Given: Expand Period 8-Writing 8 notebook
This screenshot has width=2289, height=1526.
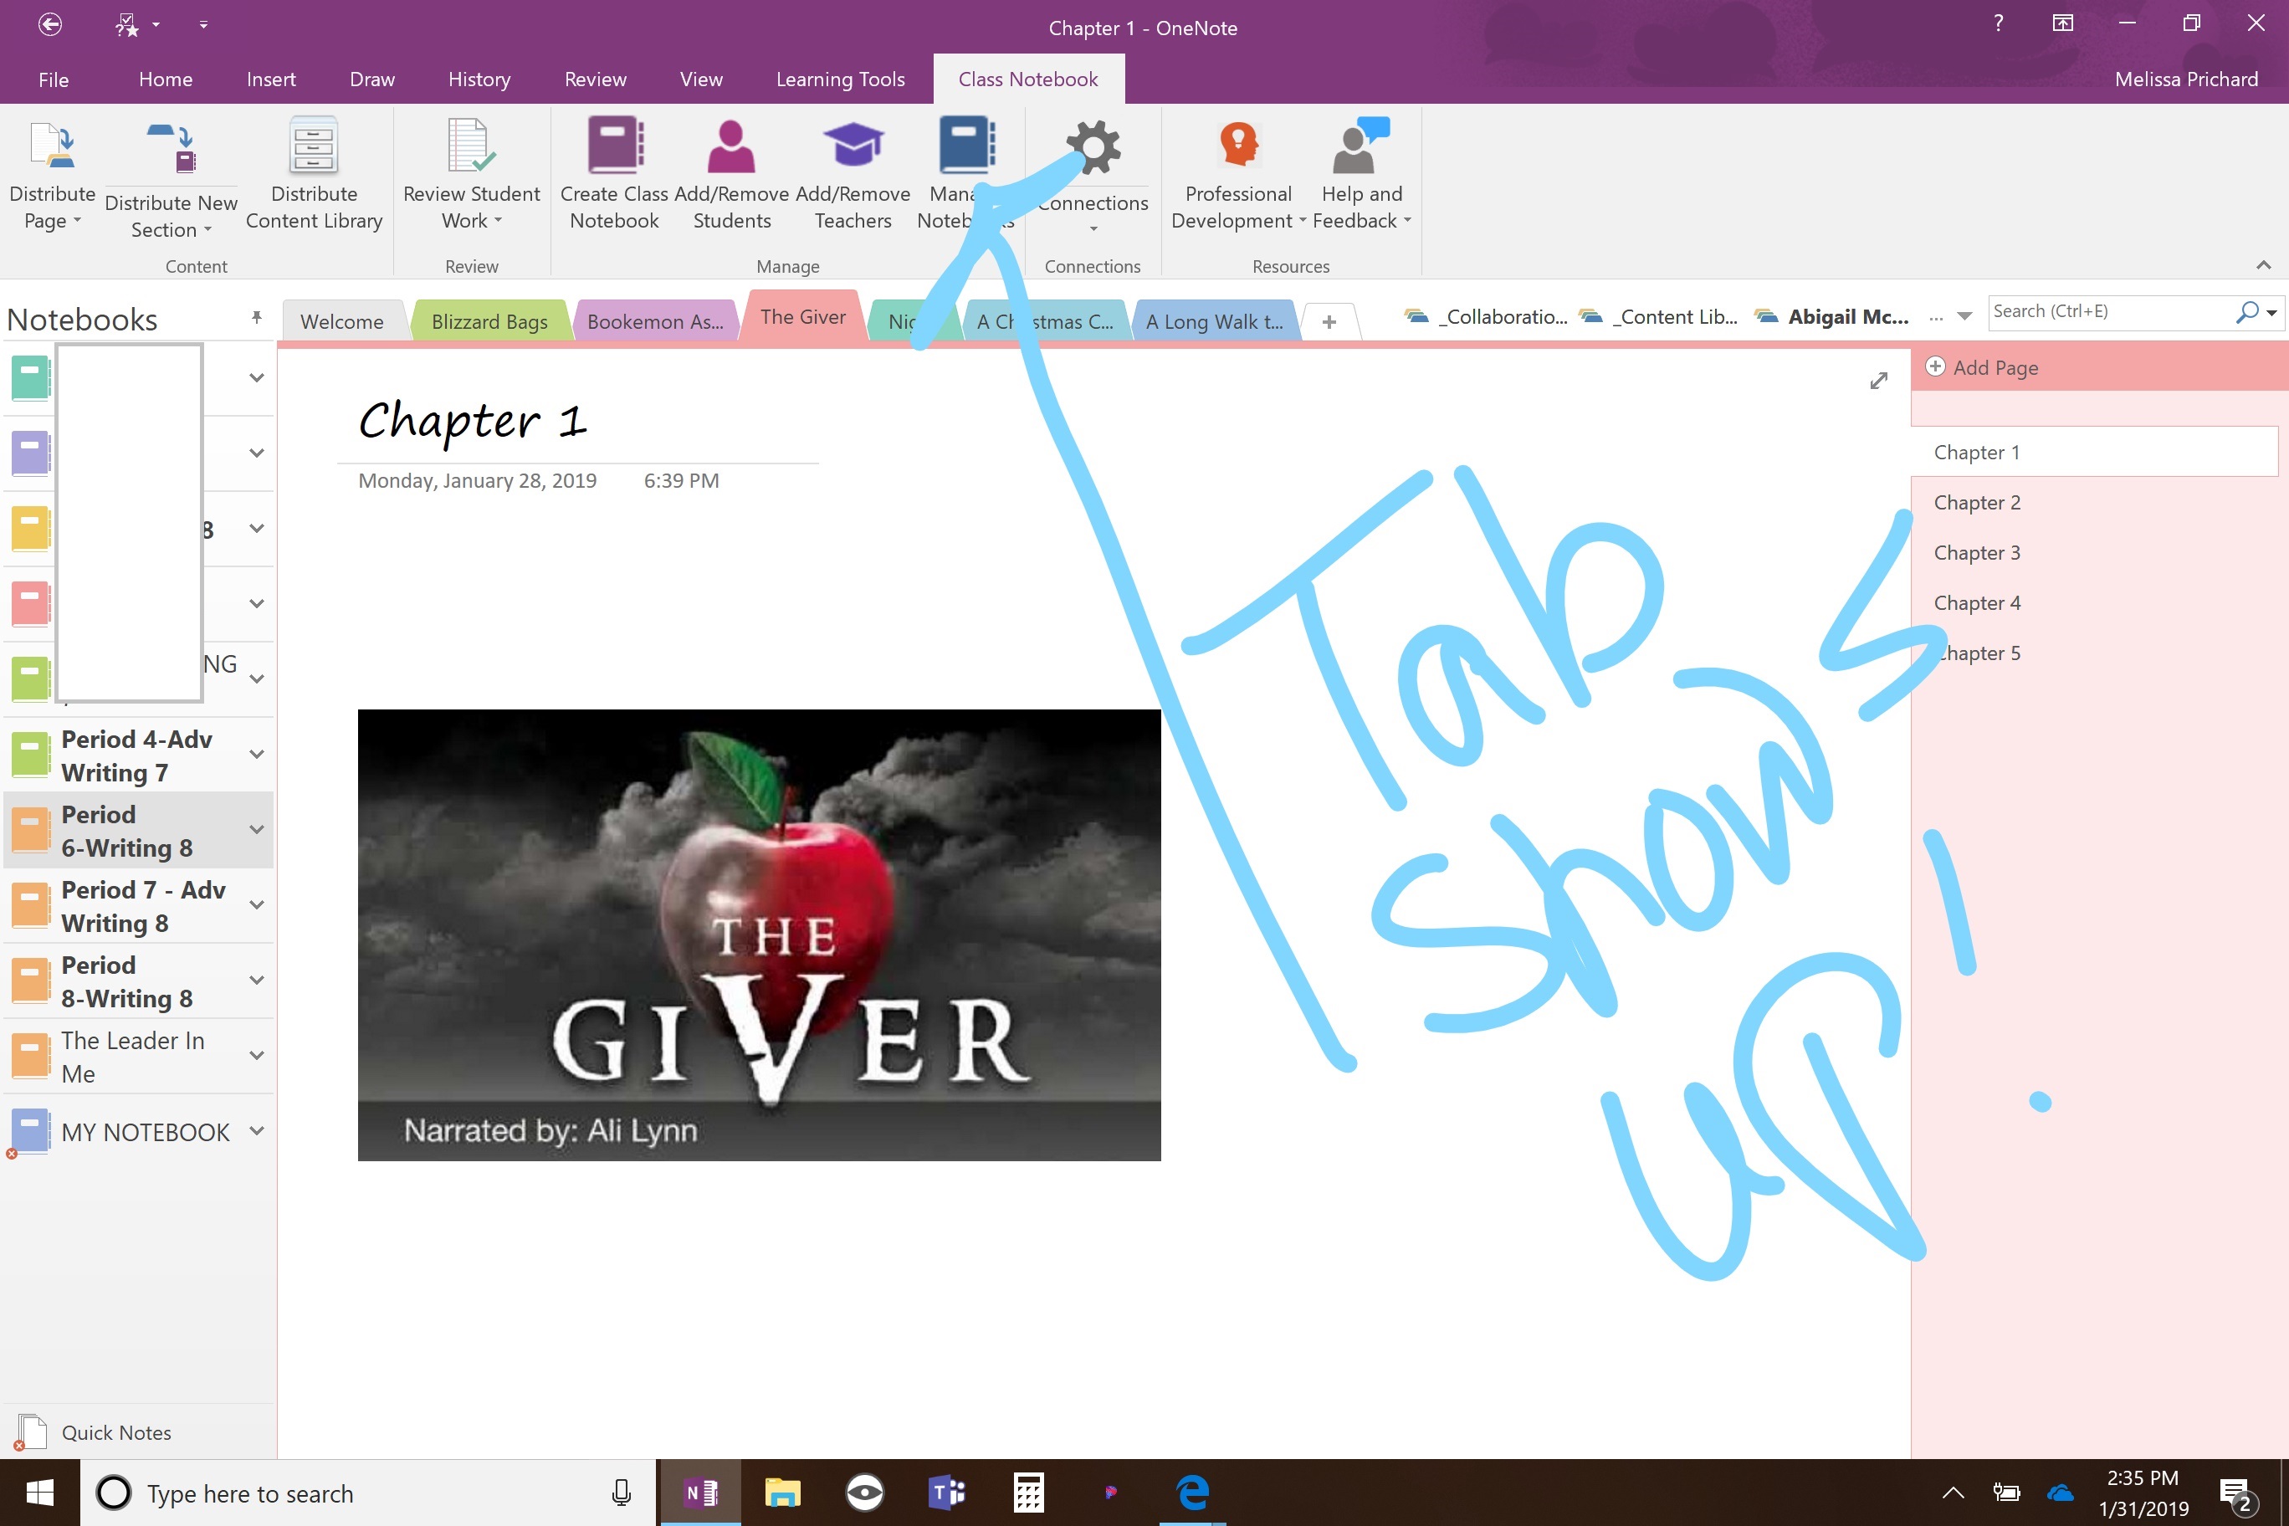Looking at the screenshot, I should 257,980.
